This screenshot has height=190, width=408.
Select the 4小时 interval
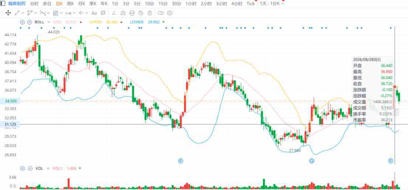237,4
